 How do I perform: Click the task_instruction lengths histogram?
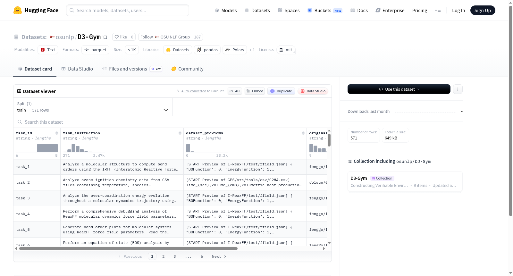pyautogui.click(x=84, y=148)
